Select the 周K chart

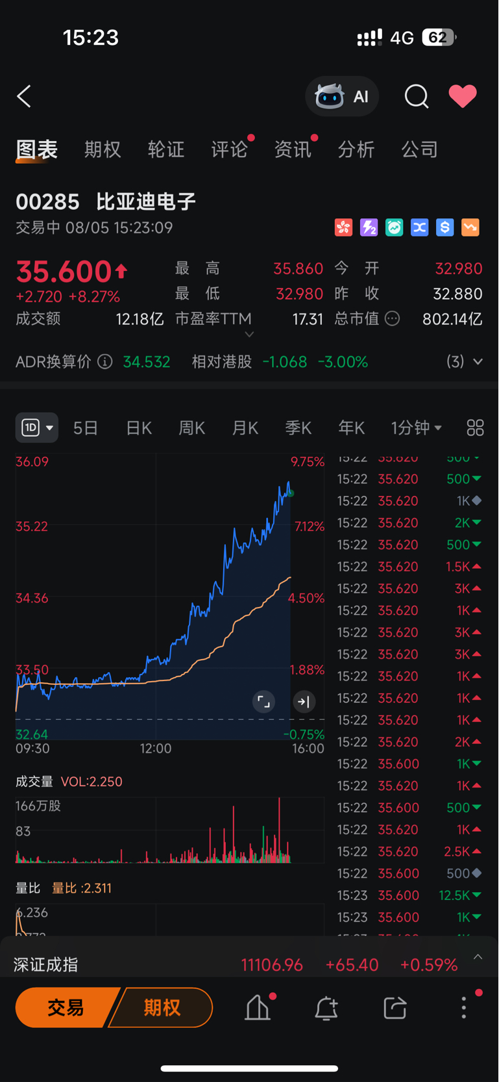click(x=192, y=428)
